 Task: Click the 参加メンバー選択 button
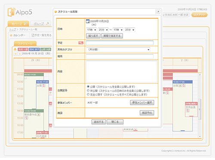point(142,103)
